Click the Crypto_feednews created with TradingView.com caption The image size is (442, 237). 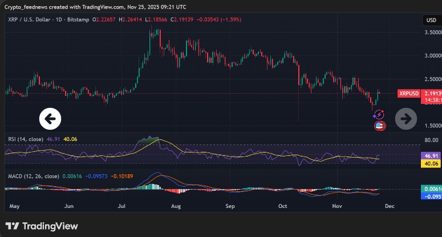point(94,7)
